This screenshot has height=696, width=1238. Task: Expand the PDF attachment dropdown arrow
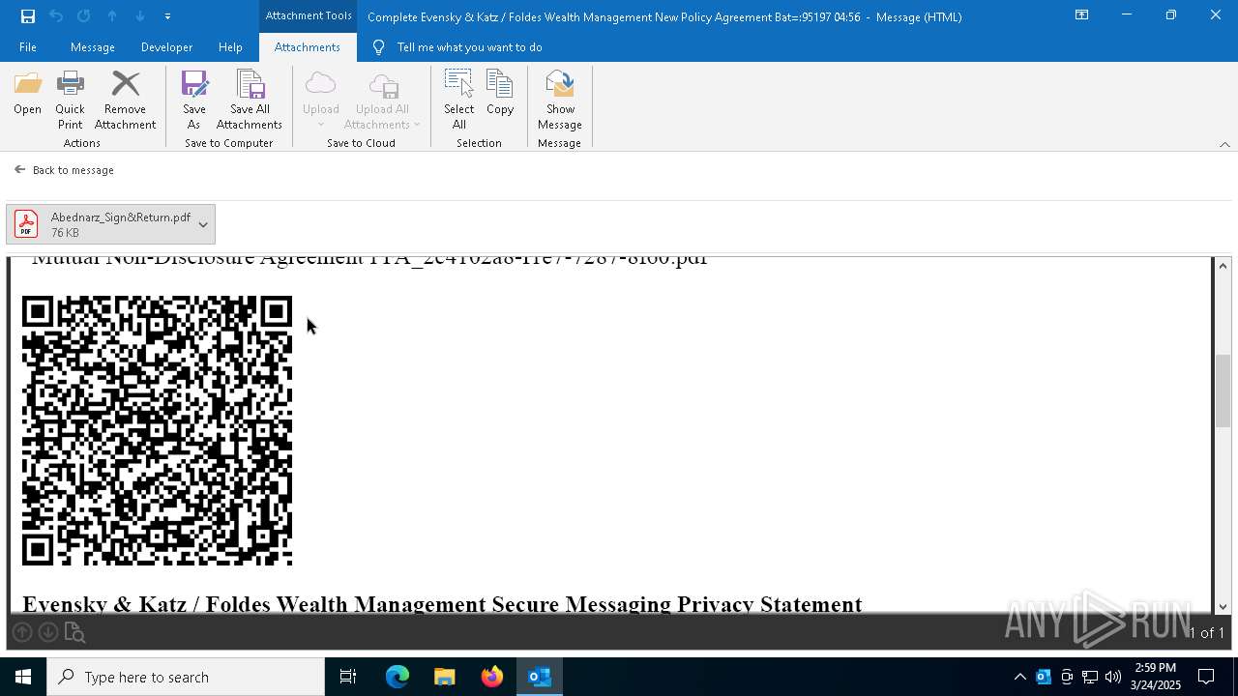coord(203,224)
